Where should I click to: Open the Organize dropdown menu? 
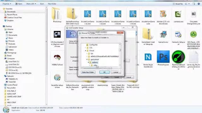pos(7,4)
